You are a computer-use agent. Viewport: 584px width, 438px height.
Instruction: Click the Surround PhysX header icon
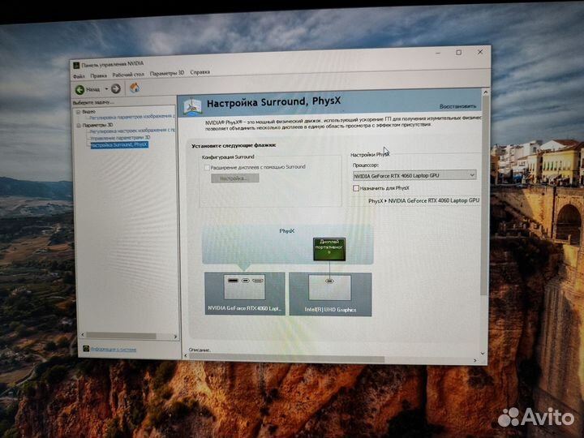coord(191,105)
